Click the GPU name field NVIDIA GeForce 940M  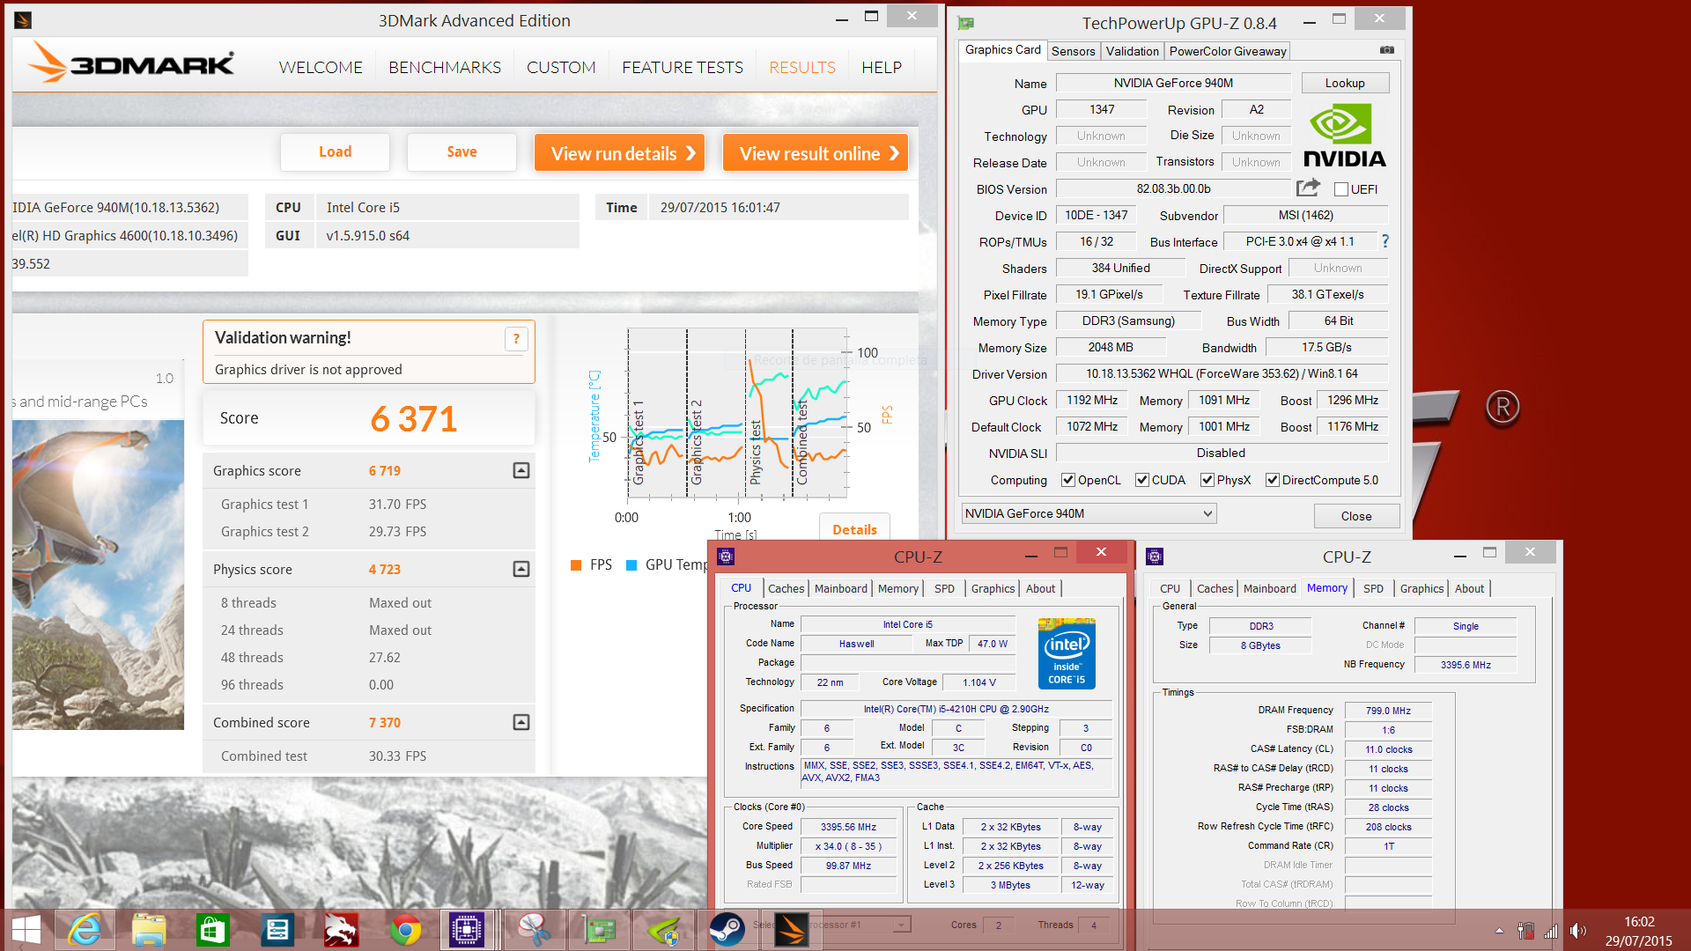click(1173, 83)
